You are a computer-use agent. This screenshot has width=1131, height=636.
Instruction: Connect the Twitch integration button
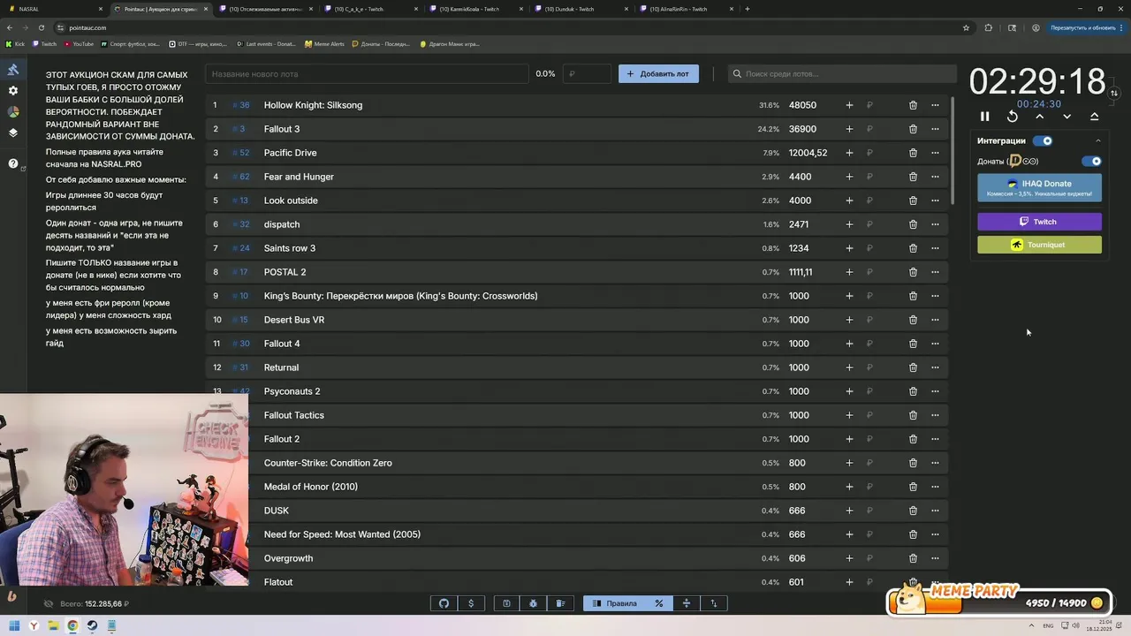click(1039, 222)
